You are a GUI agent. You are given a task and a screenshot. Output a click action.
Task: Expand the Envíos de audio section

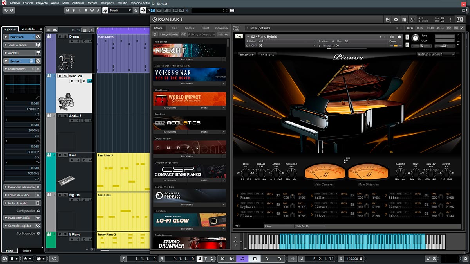[22, 195]
